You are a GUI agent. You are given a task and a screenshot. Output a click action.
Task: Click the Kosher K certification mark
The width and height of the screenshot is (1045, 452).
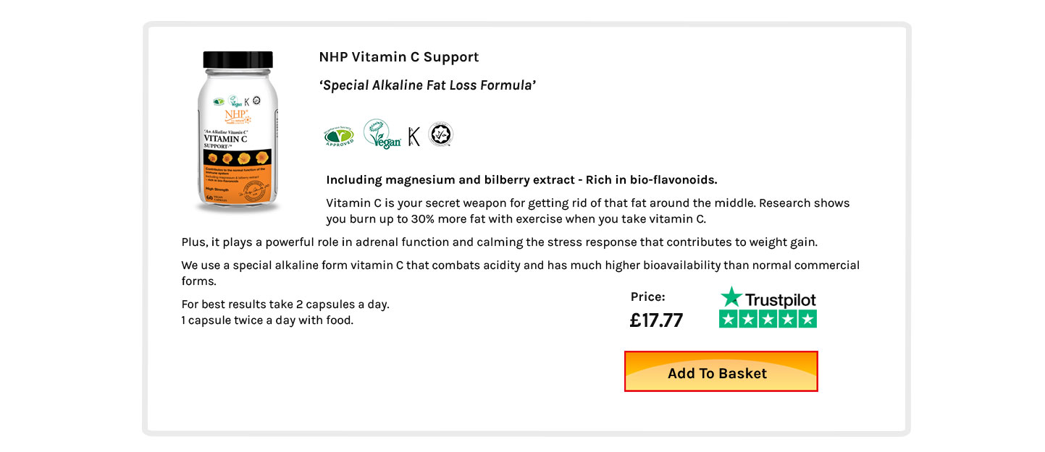(414, 136)
